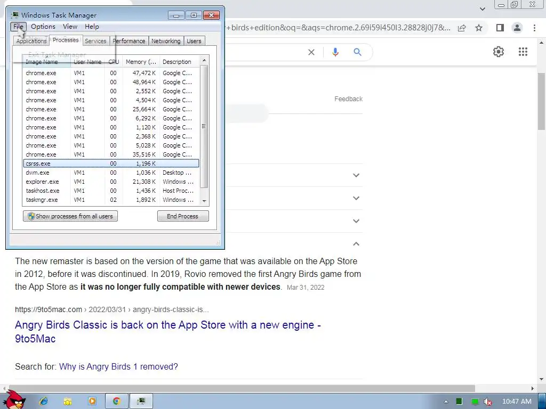Open the Options menu

(43, 27)
